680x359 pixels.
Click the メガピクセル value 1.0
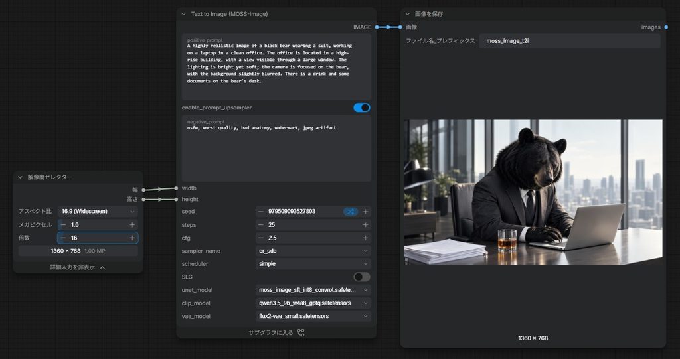(x=75, y=224)
